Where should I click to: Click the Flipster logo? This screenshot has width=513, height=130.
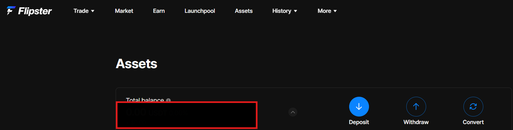29,11
